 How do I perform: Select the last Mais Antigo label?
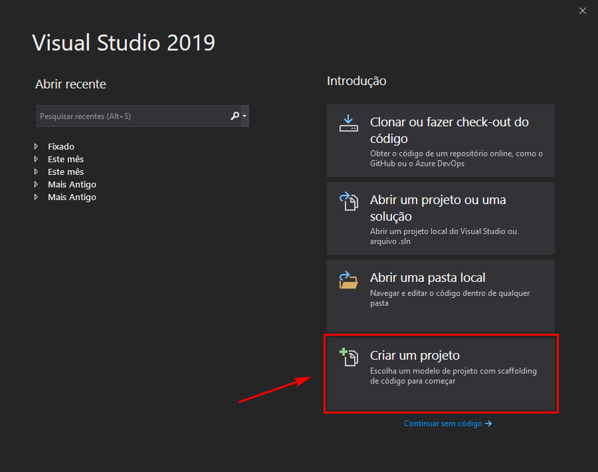click(72, 197)
